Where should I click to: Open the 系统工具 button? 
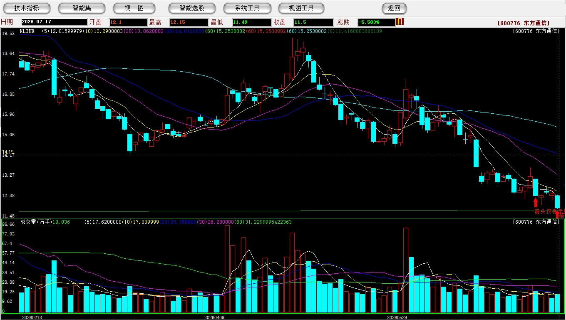coord(247,8)
